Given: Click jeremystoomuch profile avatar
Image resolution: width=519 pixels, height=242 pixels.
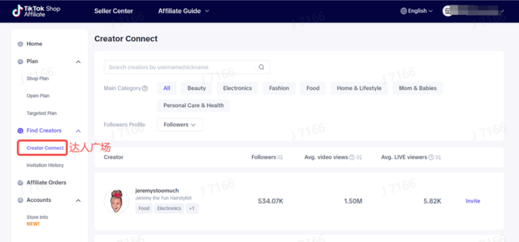Looking at the screenshot, I should [116, 201].
